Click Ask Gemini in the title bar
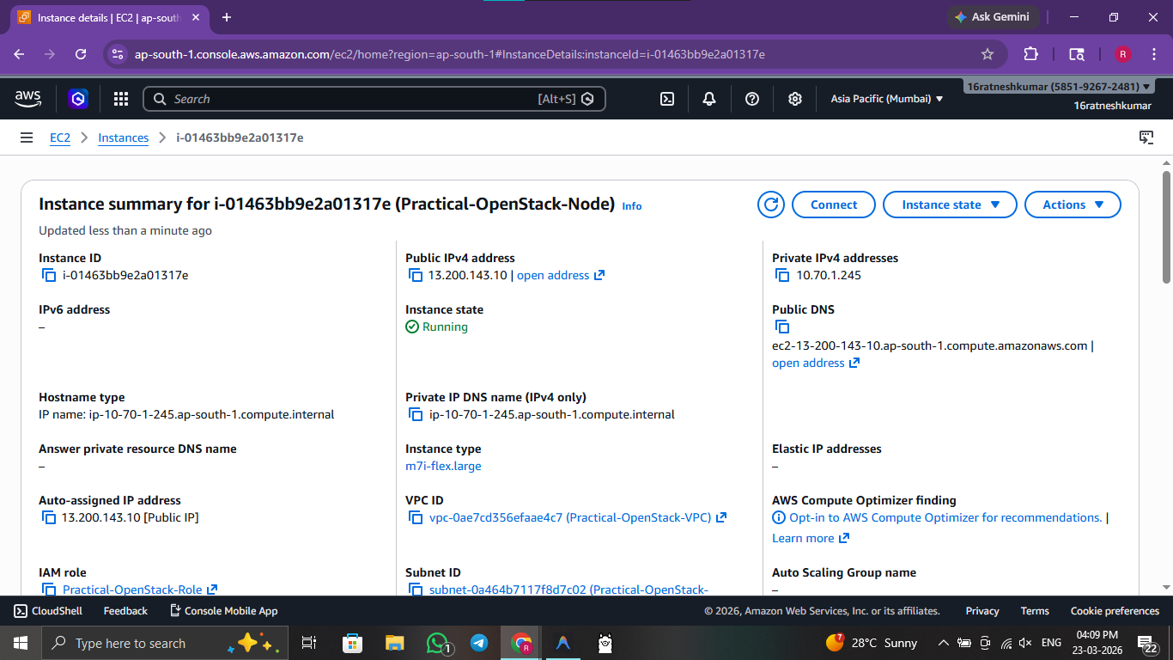 tap(993, 17)
